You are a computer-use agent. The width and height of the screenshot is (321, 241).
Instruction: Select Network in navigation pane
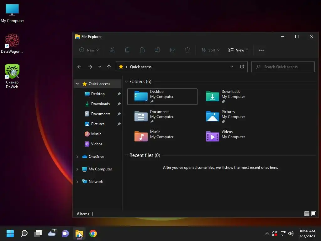96,182
